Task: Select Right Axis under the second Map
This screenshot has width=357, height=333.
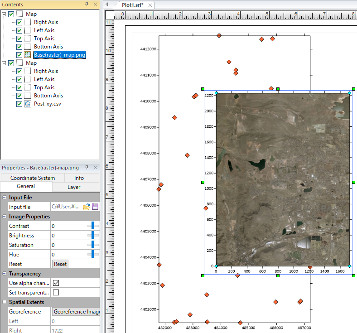Action: tap(46, 71)
